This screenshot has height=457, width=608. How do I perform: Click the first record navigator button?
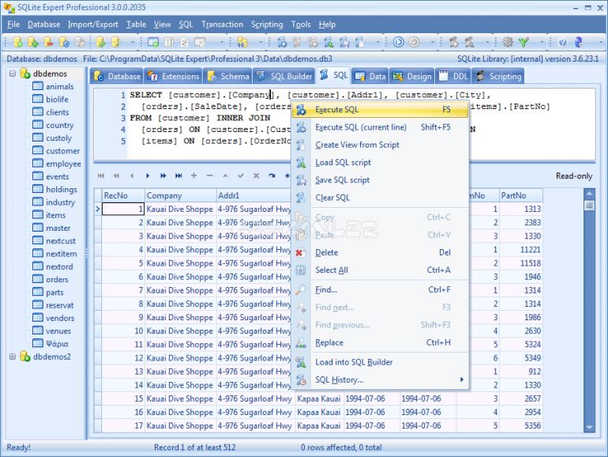101,176
